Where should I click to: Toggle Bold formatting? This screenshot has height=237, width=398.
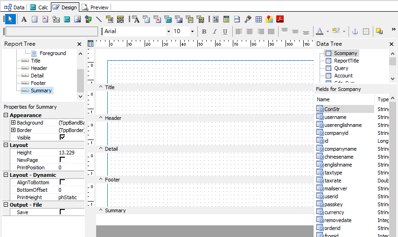point(204,31)
